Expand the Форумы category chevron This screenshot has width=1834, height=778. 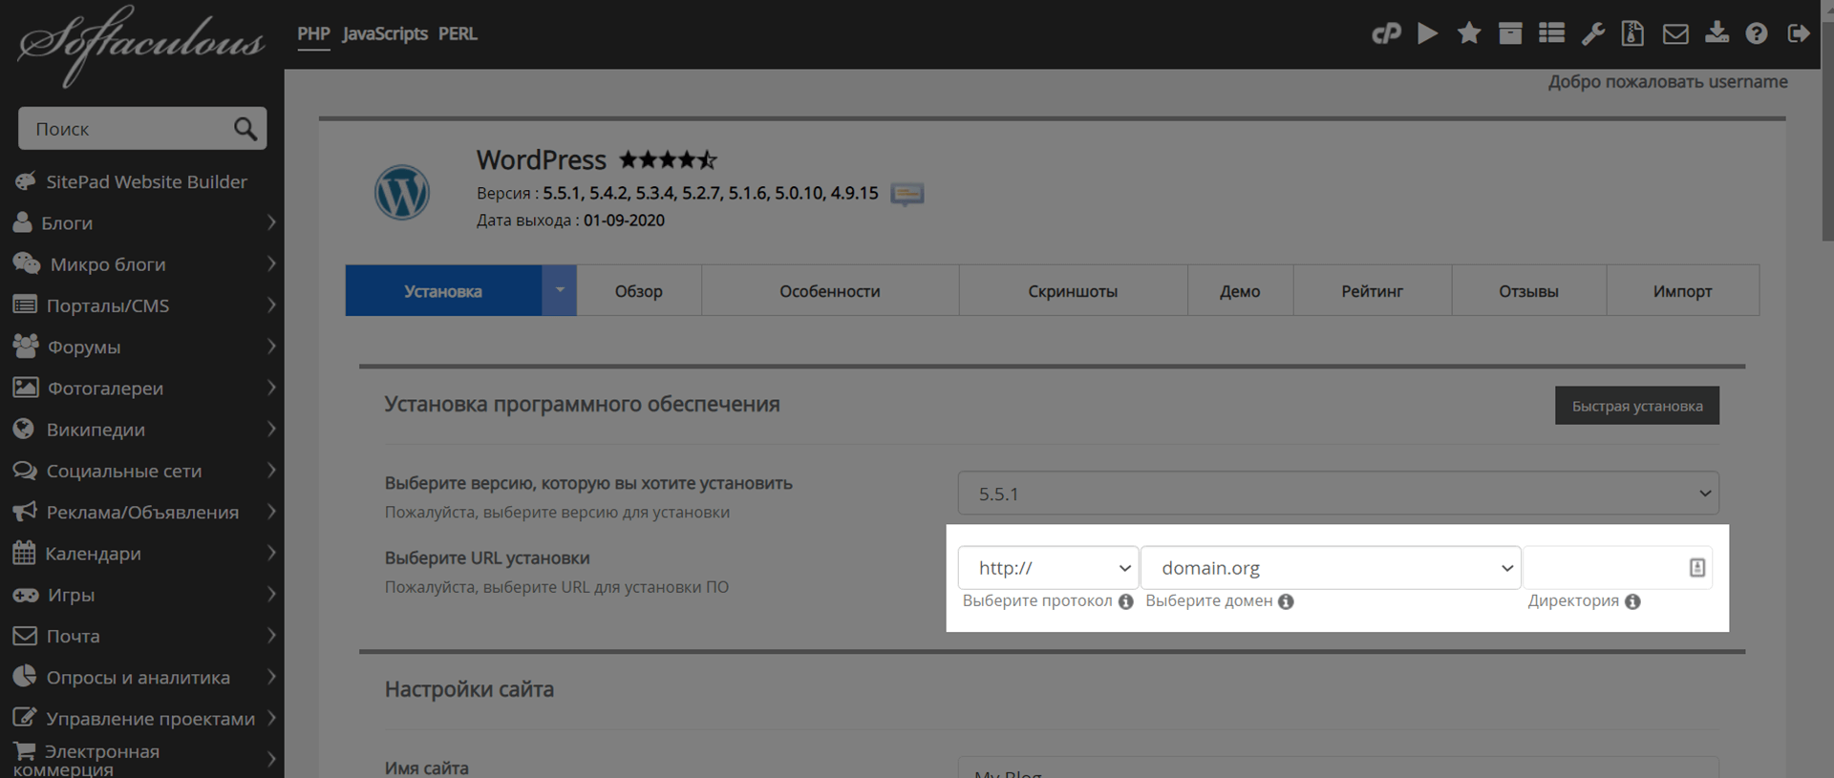[271, 347]
